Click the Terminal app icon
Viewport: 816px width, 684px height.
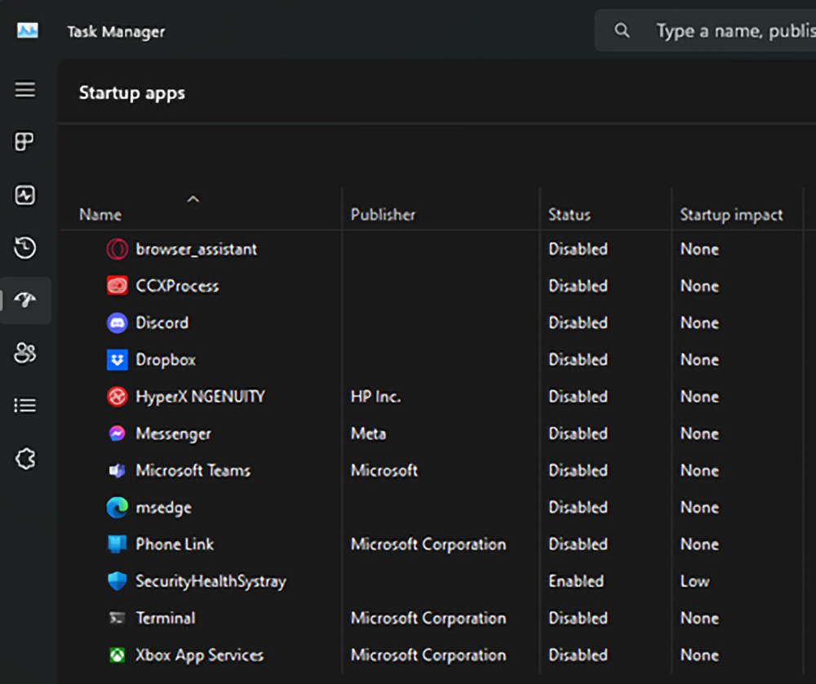point(117,618)
